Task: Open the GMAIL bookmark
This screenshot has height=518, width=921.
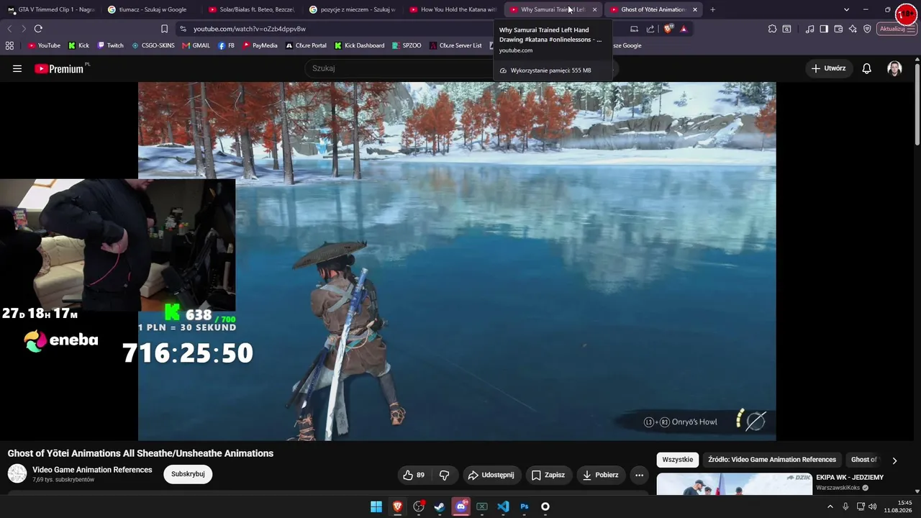Action: [x=196, y=45]
